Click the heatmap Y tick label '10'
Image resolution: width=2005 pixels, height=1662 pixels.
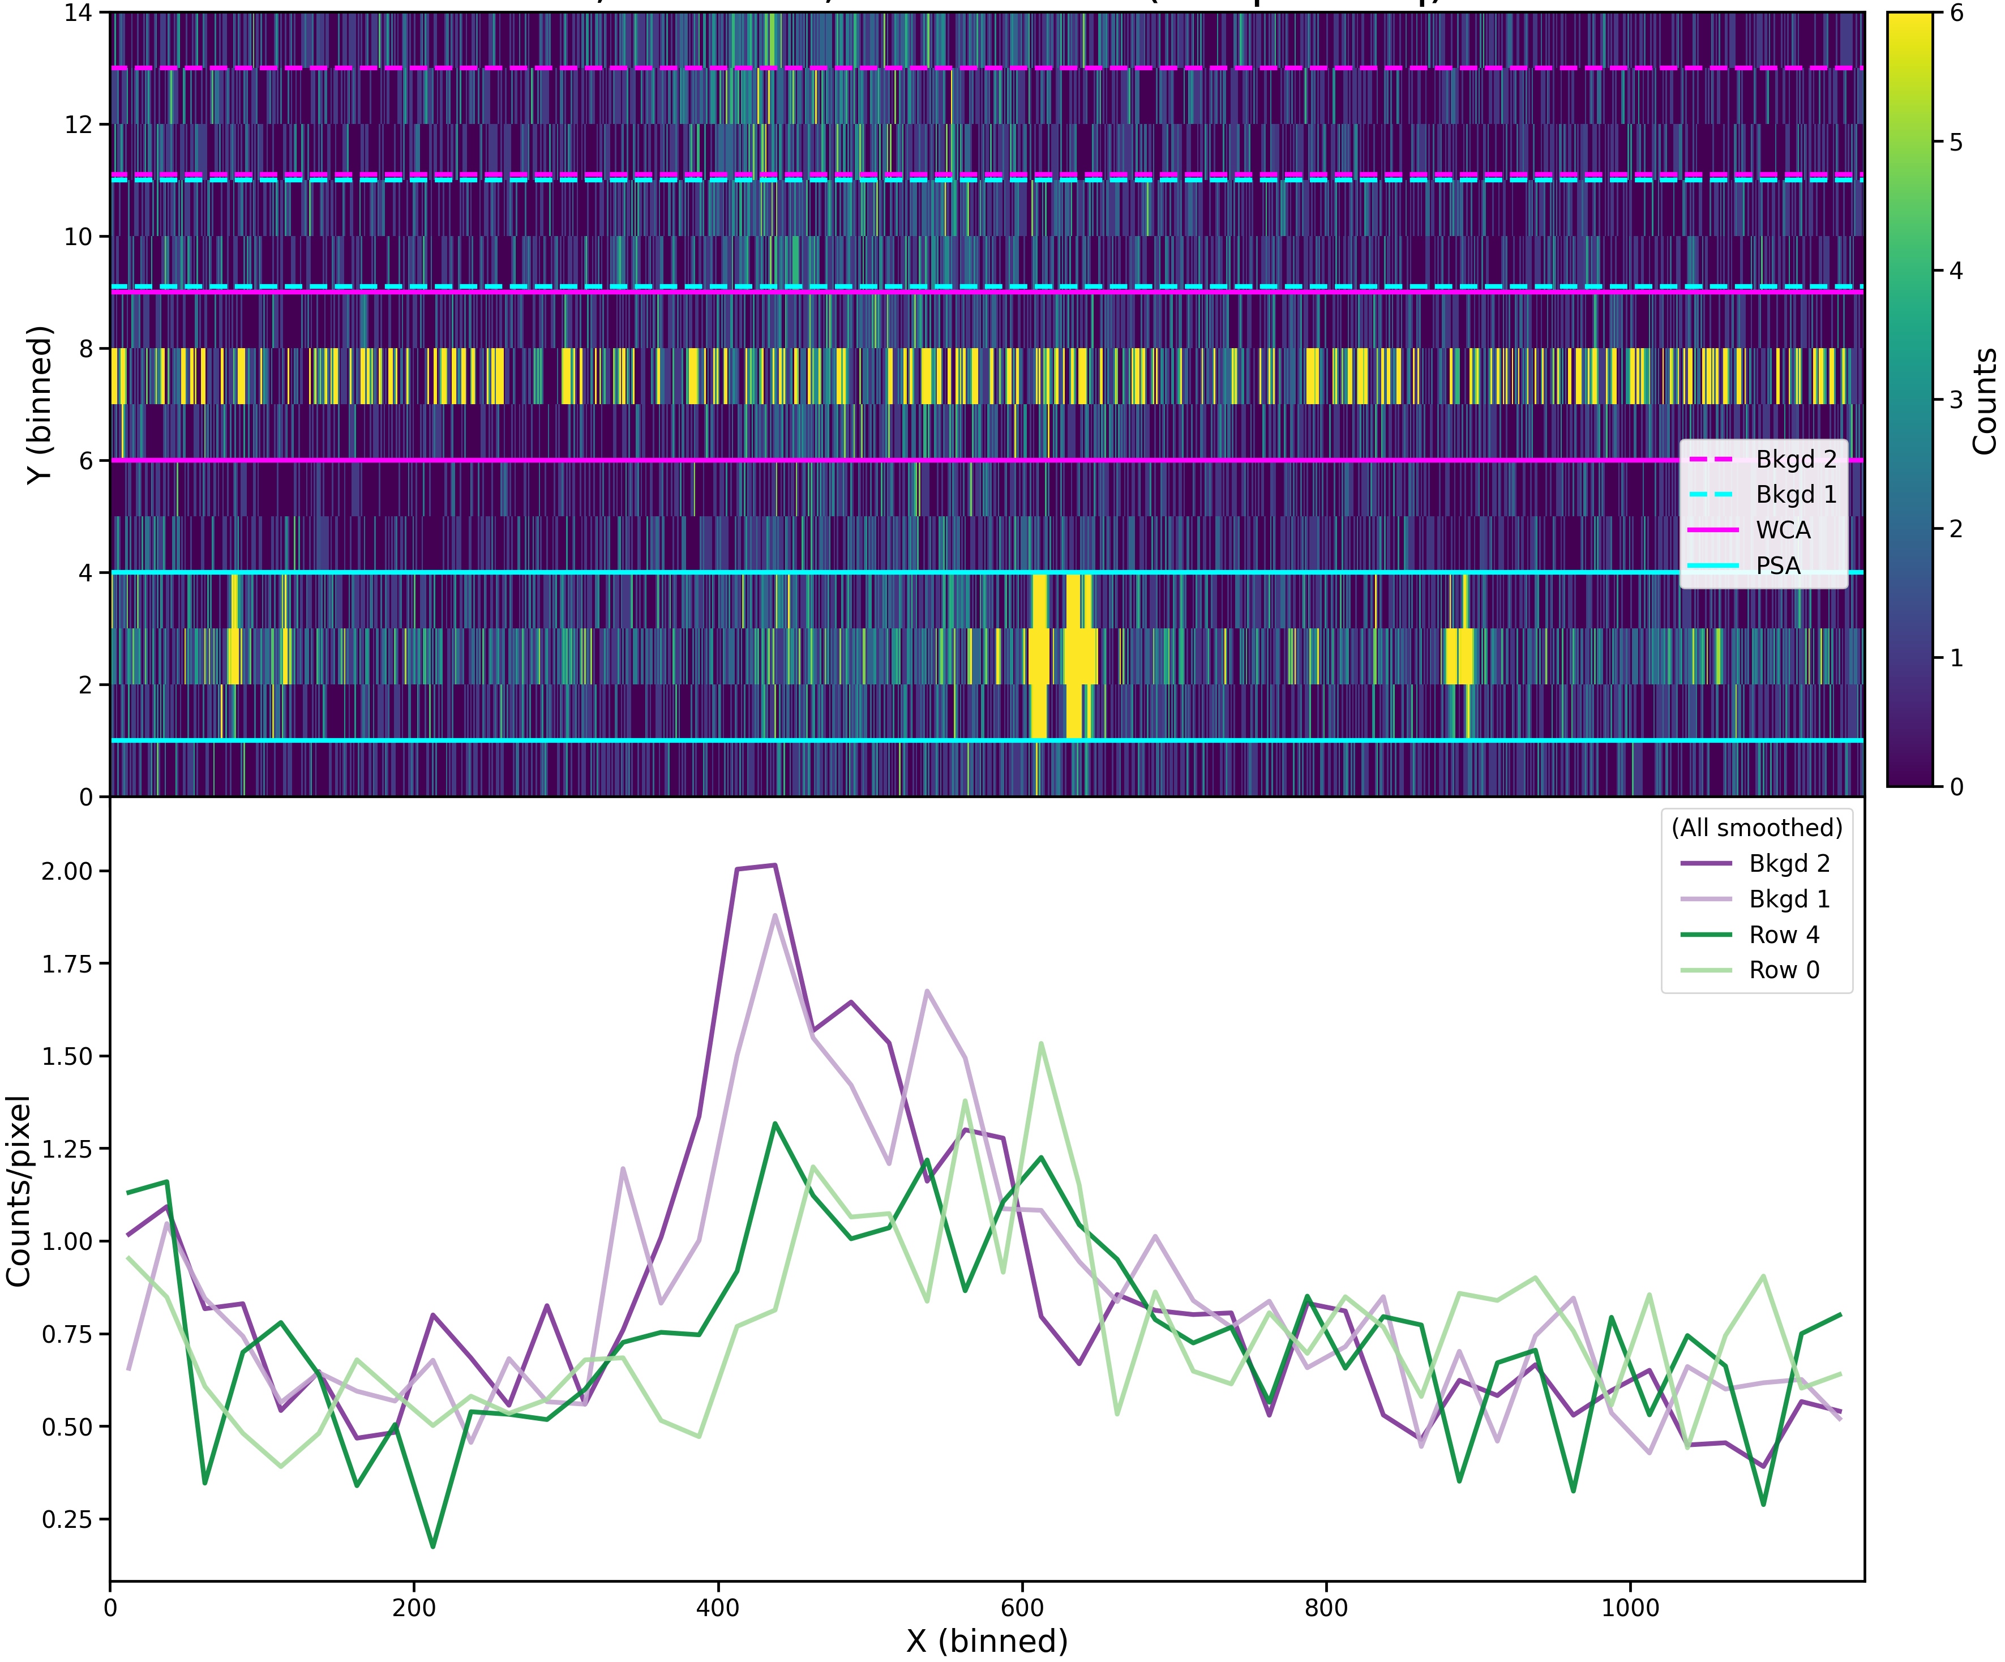78,237
